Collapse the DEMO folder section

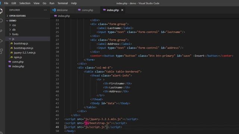click(x=28, y=20)
